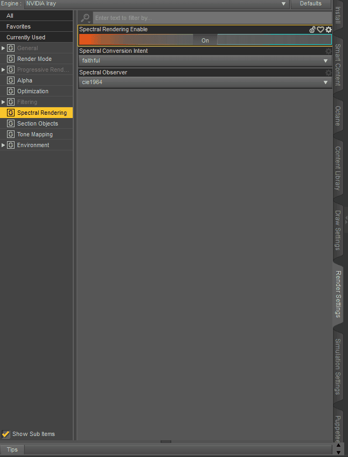Click the scroll down arrow at bottom right

(338, 452)
